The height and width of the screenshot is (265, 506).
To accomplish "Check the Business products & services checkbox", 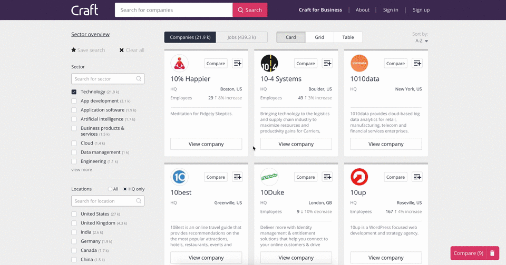I will click(x=74, y=128).
